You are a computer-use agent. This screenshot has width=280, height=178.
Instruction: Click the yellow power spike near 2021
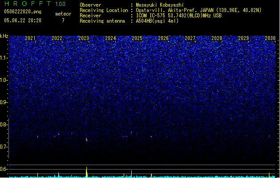coord(37,175)
